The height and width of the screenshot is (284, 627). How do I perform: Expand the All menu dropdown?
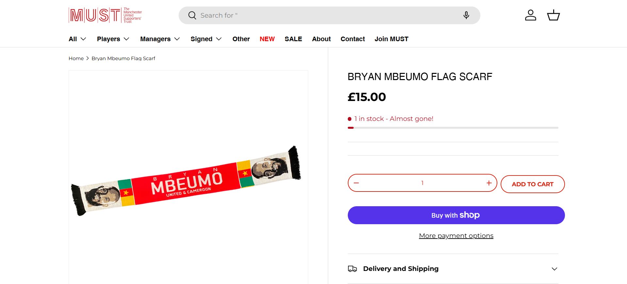coord(77,39)
